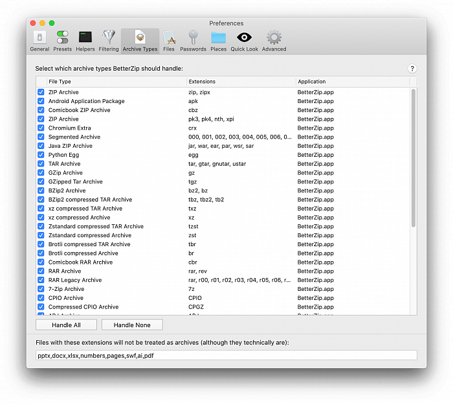
Task: Toggle TAR Archive checkbox
Action: point(41,164)
